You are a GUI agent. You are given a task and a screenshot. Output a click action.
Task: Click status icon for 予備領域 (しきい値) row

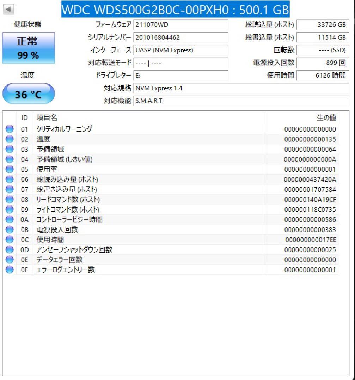[10, 159]
